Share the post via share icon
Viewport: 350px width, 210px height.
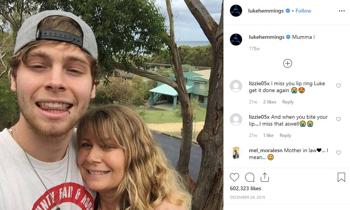(x=265, y=177)
